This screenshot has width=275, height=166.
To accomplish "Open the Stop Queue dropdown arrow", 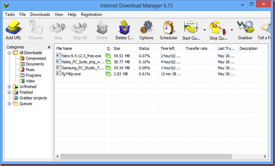I will pyautogui.click(x=232, y=30).
